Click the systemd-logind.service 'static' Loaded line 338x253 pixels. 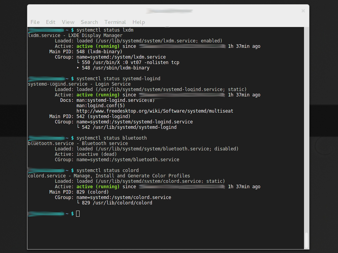point(151,89)
